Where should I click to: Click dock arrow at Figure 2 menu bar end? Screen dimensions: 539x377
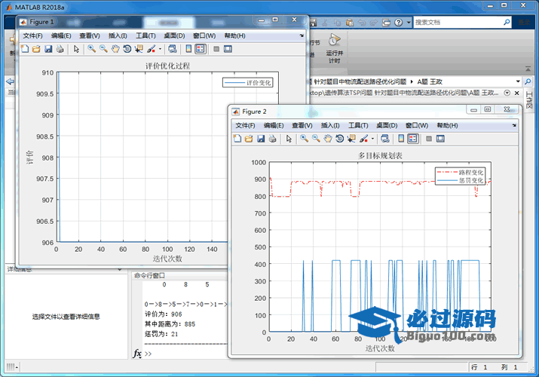514,125
